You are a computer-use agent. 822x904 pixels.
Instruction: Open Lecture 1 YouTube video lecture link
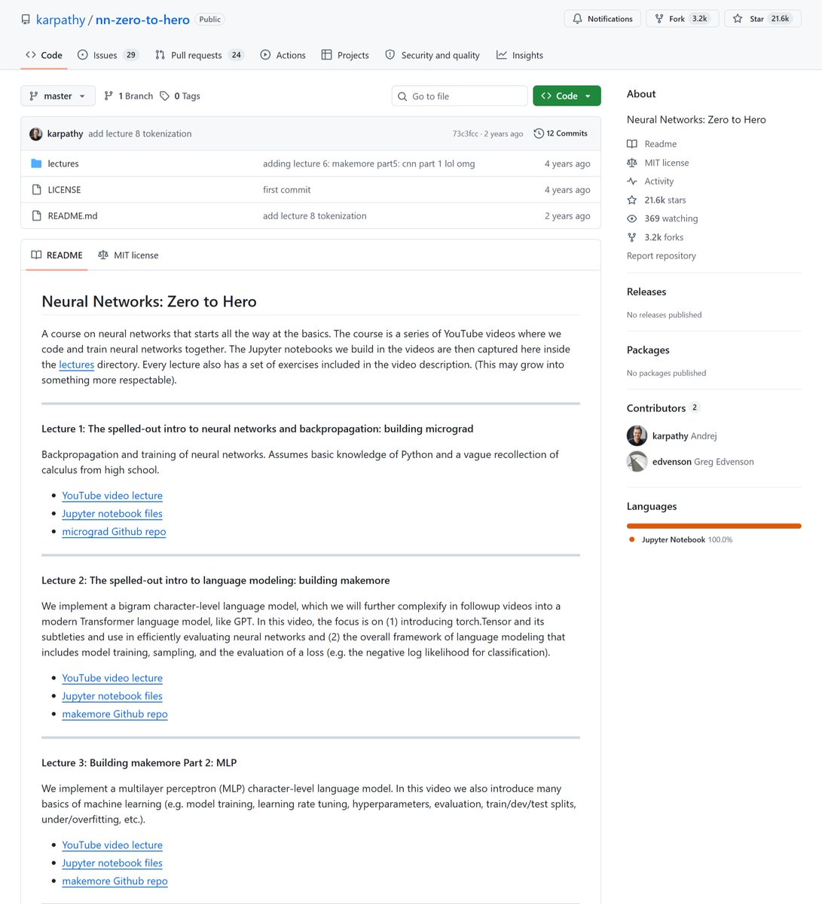(112, 496)
